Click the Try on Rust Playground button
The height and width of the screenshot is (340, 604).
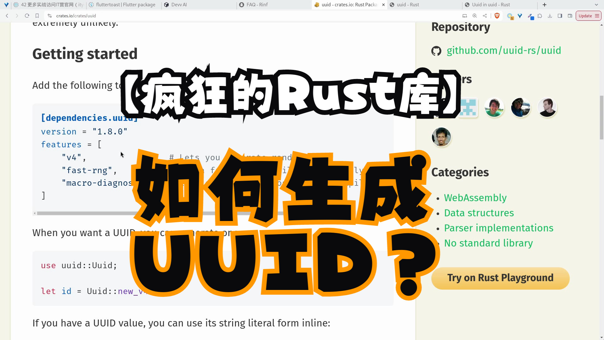point(500,278)
